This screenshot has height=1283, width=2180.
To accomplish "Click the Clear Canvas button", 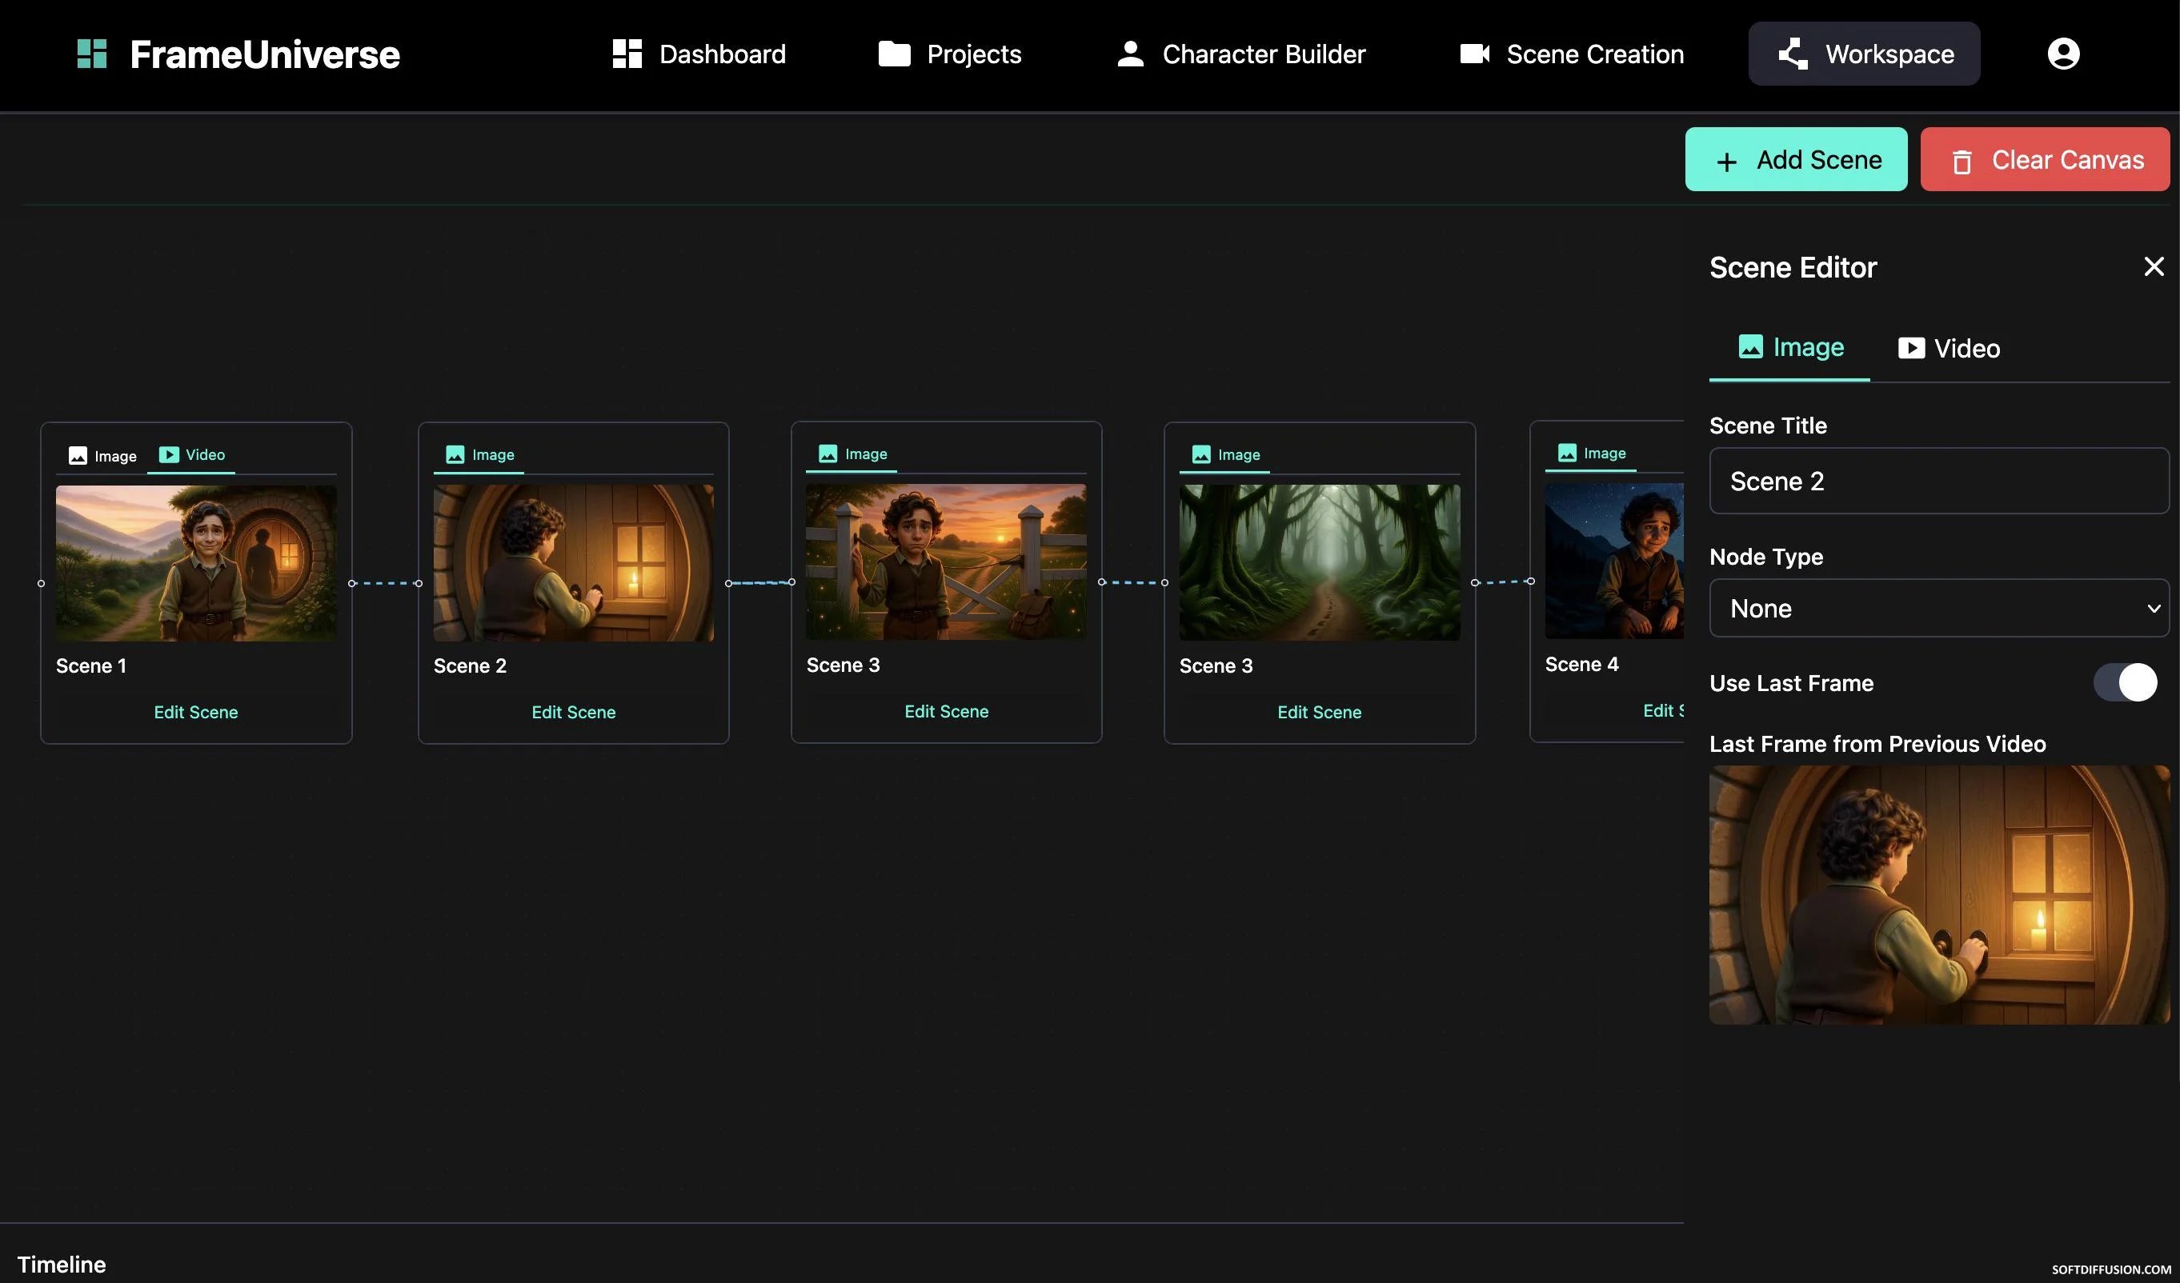I will point(2045,159).
